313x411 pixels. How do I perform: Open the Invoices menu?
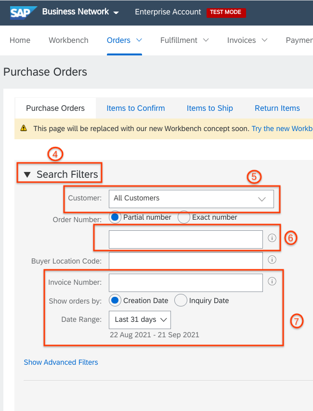[x=247, y=40]
